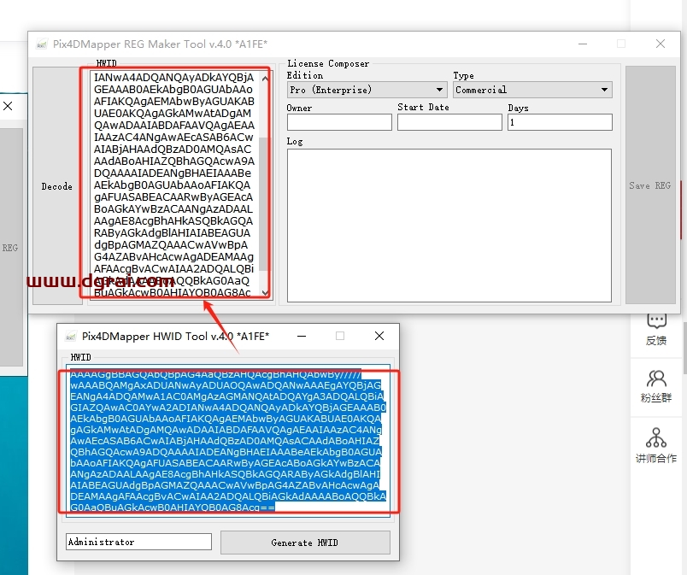This screenshot has width=687, height=575.
Task: Focus the Owner input field
Action: [339, 122]
